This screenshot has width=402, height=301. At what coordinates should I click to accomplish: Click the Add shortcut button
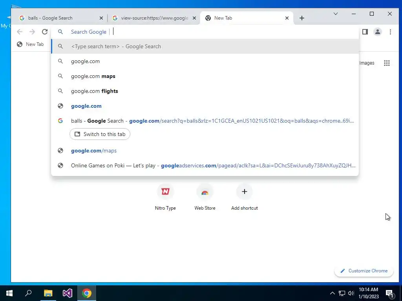coord(244,197)
